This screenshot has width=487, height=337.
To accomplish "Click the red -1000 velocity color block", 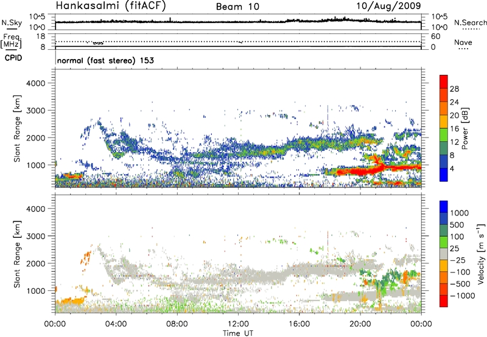I will [444, 301].
